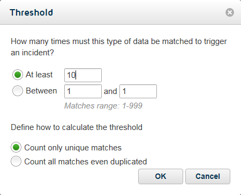
Task: Choose Count only unique matches radio button
Action: (16, 148)
